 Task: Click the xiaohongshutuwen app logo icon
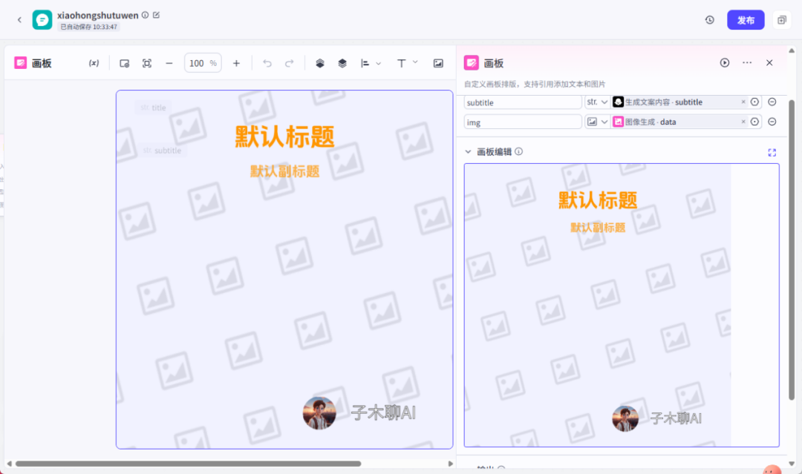42,20
